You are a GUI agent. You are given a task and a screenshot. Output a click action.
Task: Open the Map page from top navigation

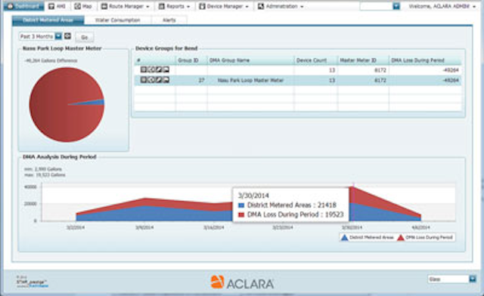coord(83,6)
